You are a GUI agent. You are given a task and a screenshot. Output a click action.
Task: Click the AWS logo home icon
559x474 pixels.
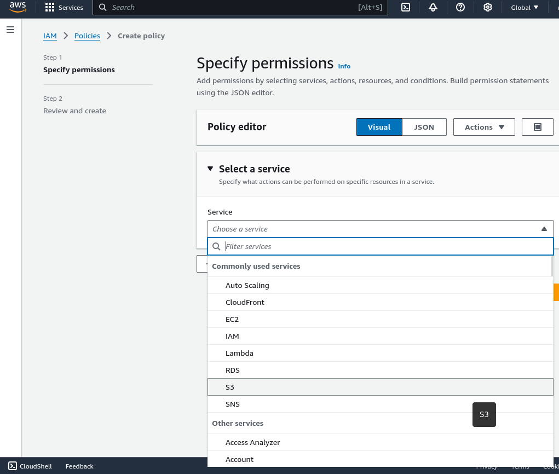[x=18, y=8]
